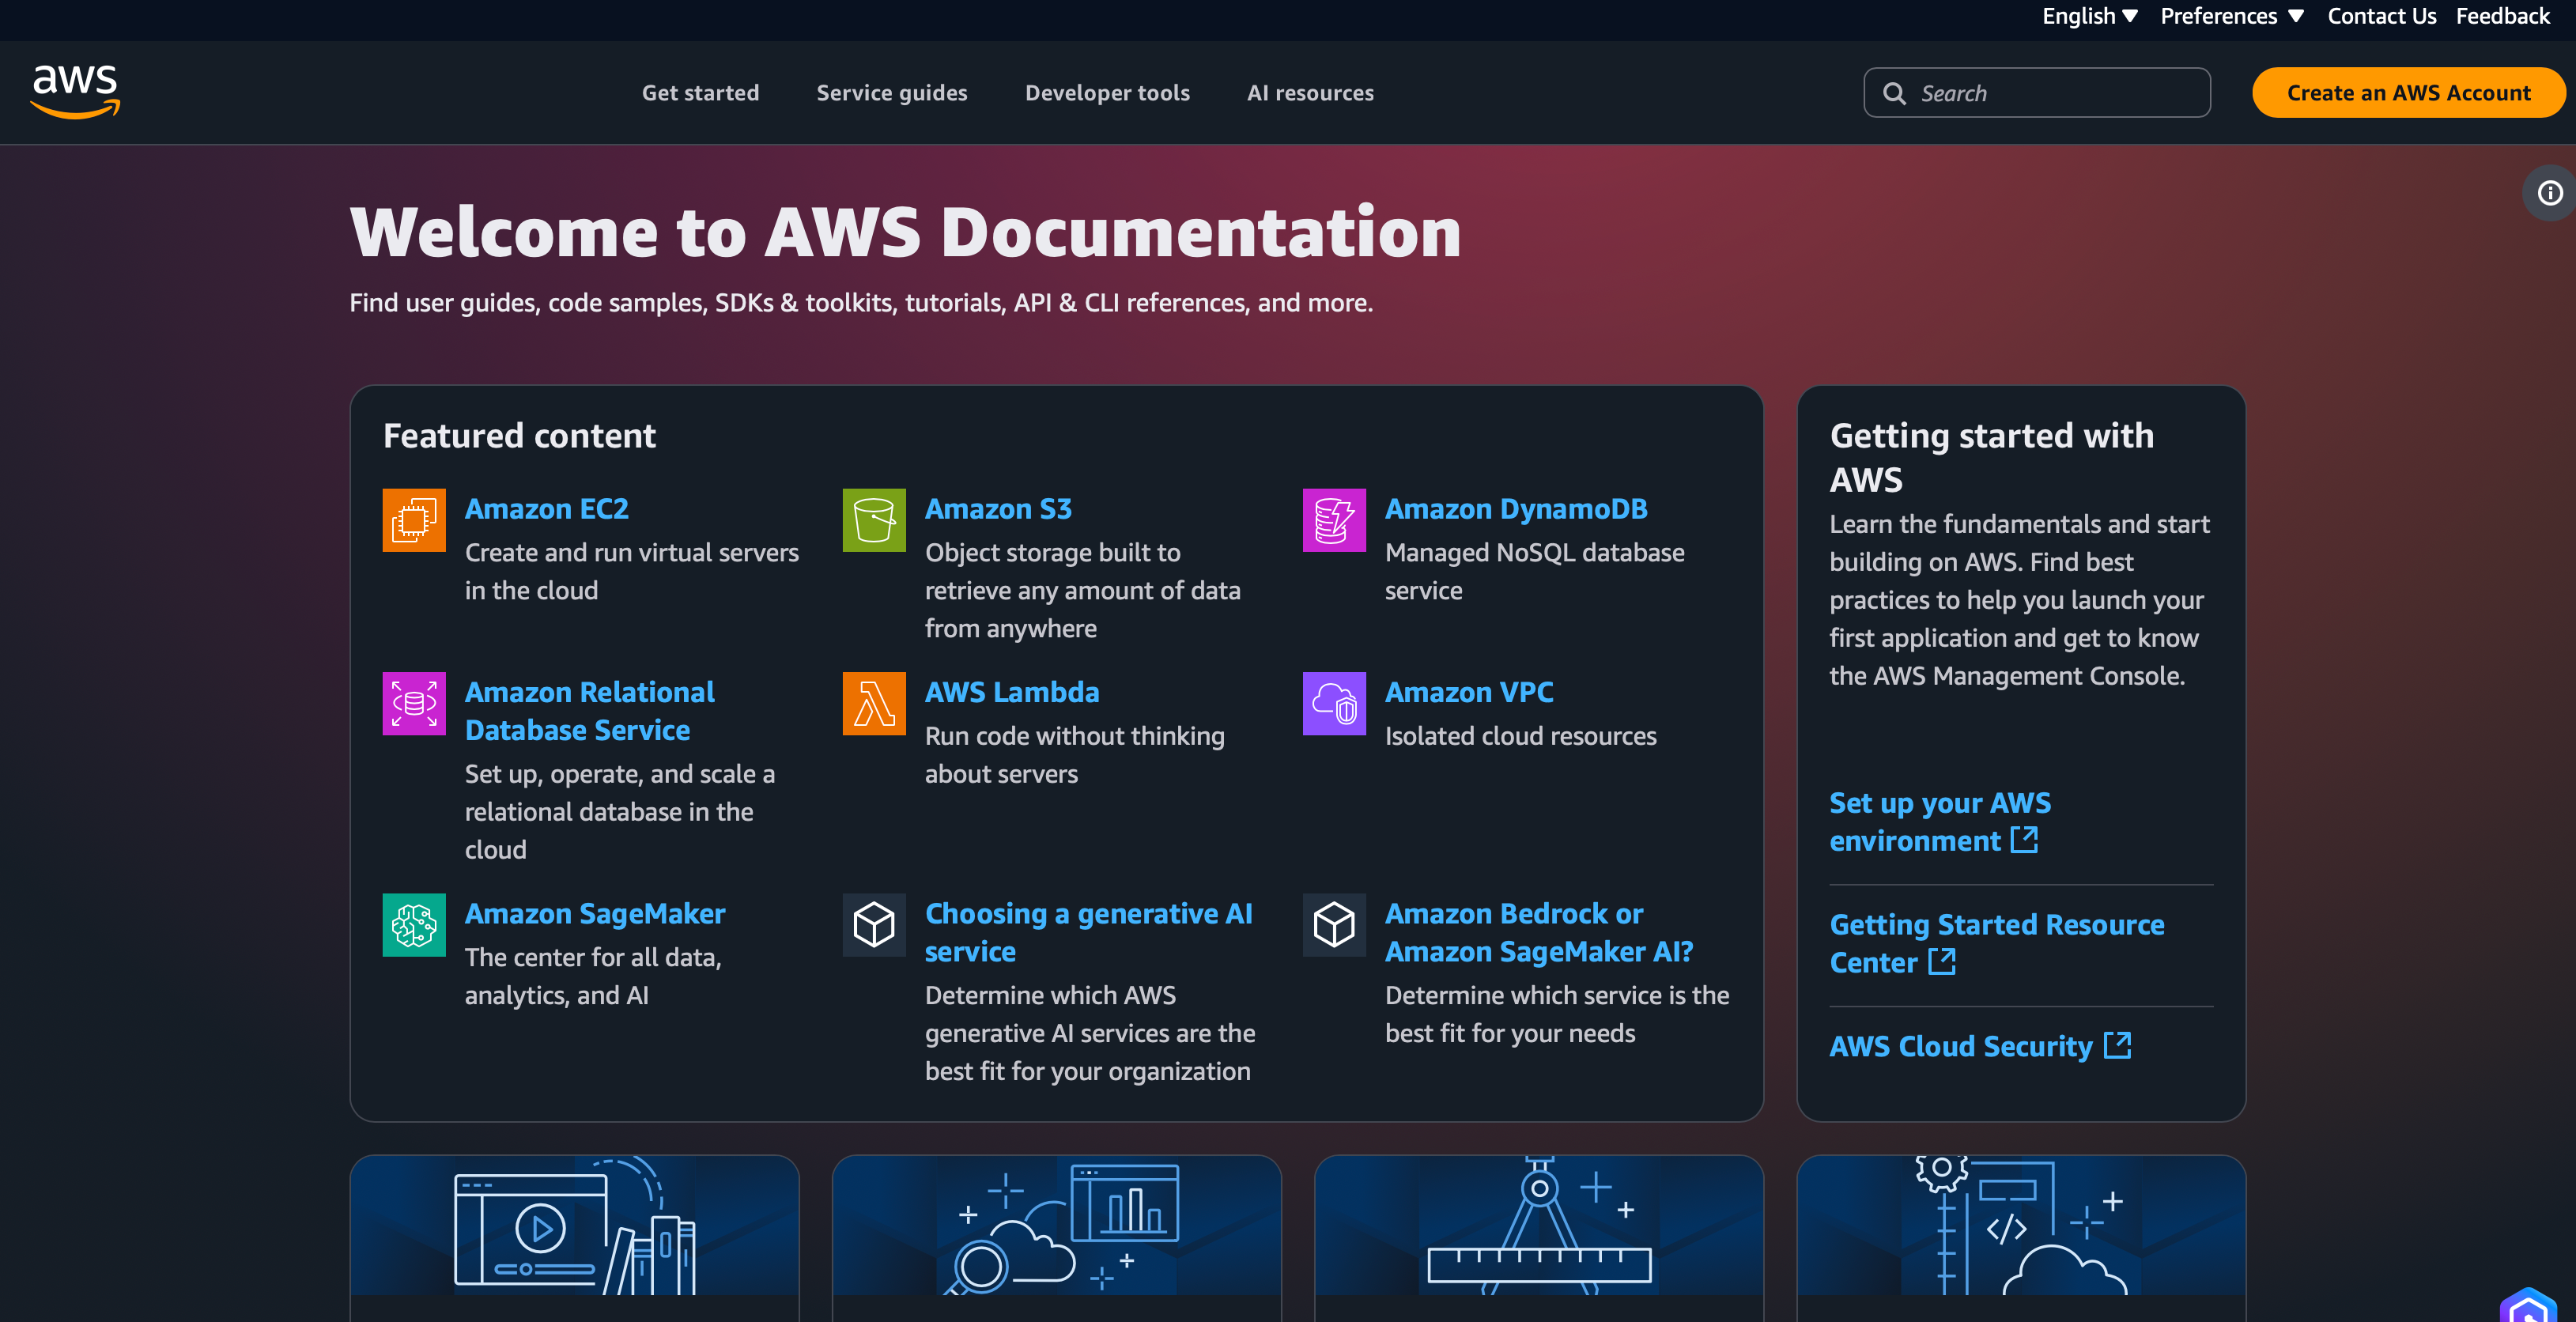Open the Amazon EC2 documentation link
The image size is (2576, 1322).
click(547, 509)
